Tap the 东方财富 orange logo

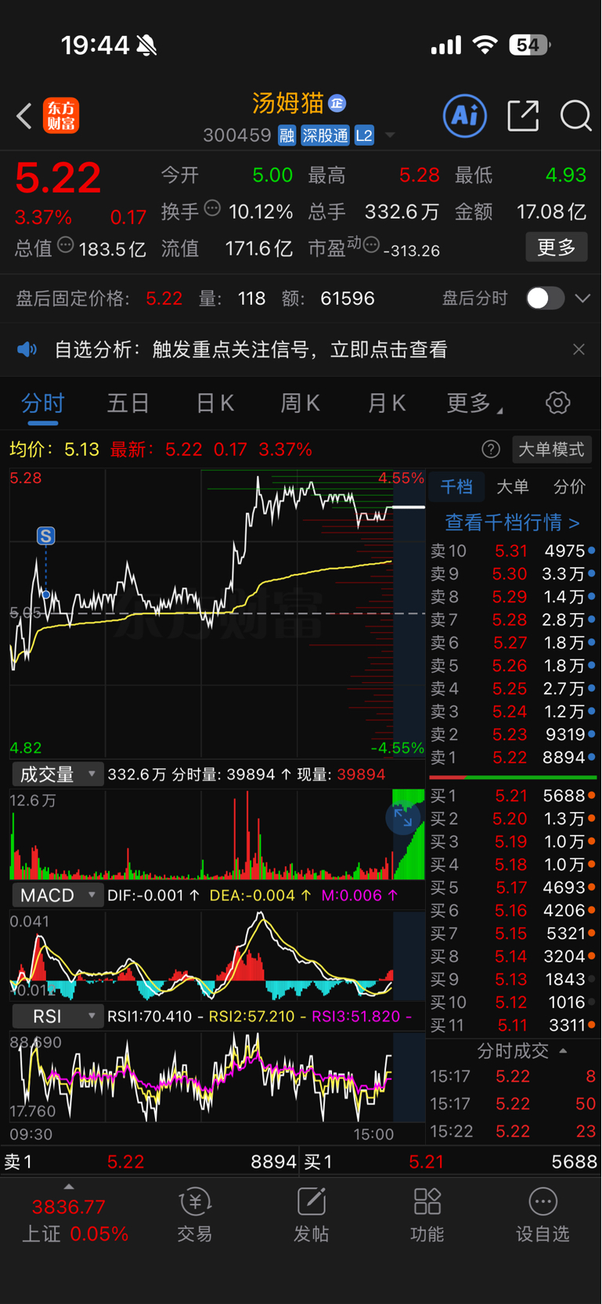coord(61,116)
